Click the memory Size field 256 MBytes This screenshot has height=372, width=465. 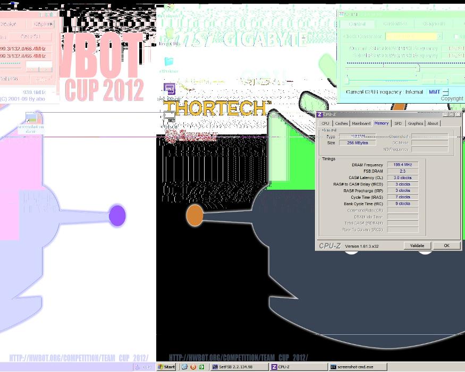tap(358, 143)
